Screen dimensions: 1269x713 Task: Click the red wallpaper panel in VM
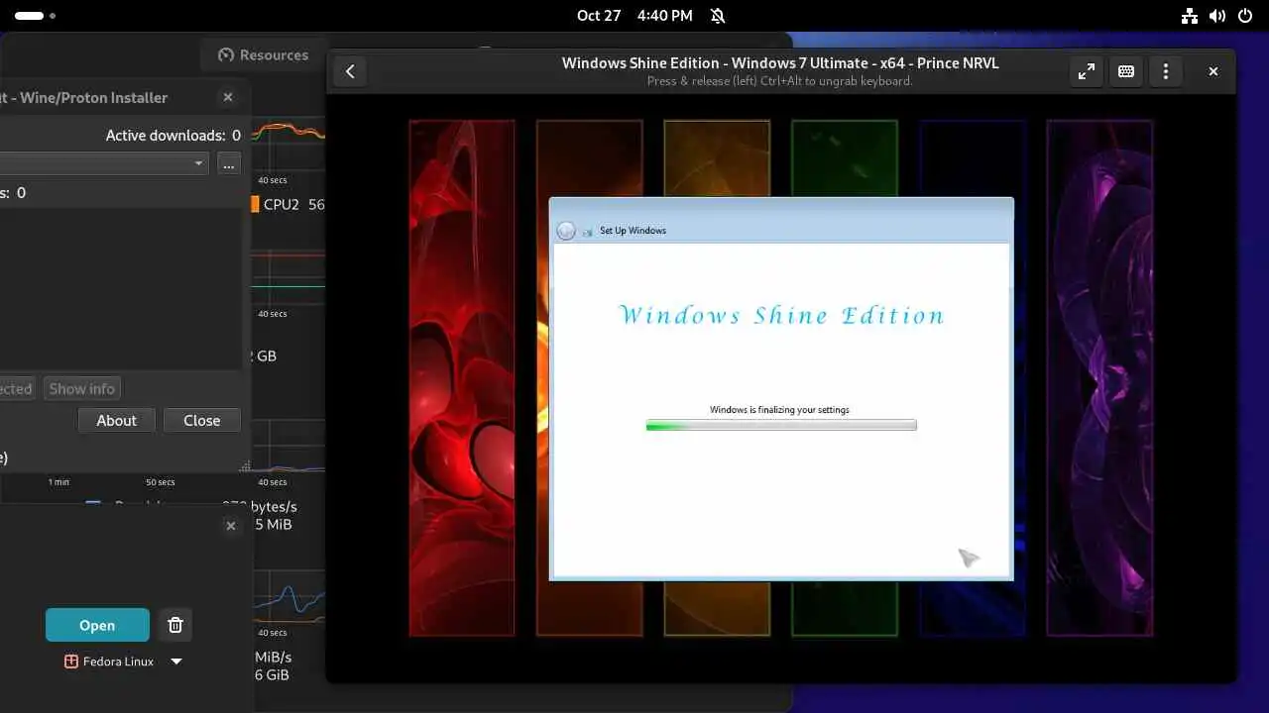(462, 377)
